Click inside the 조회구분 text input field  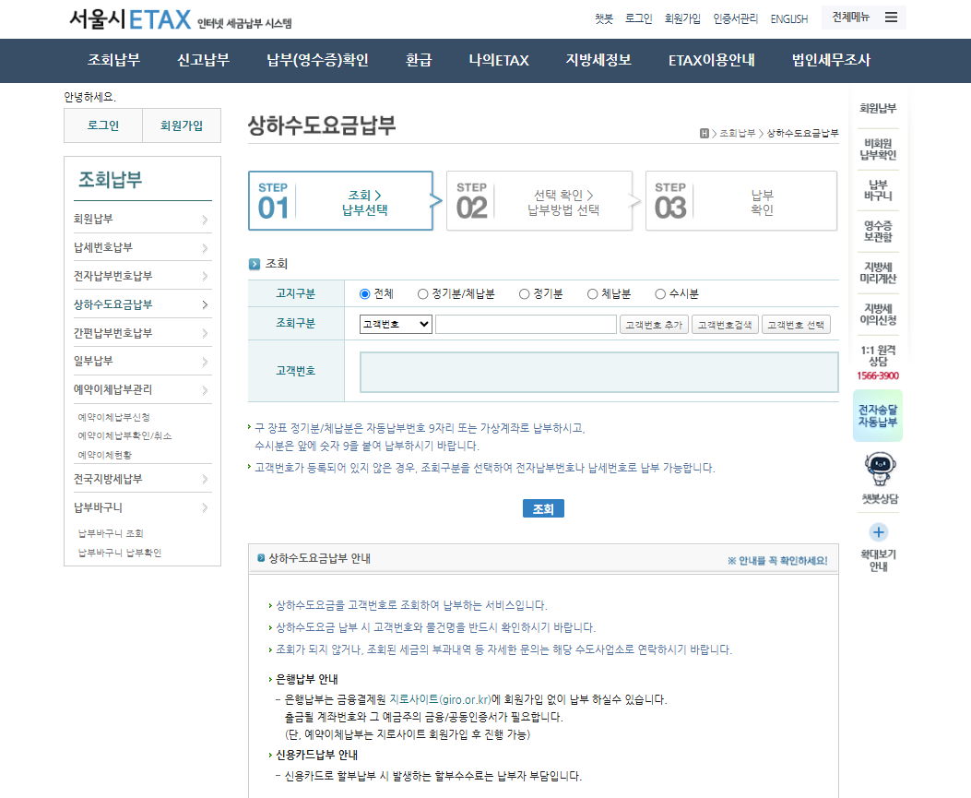tap(526, 324)
